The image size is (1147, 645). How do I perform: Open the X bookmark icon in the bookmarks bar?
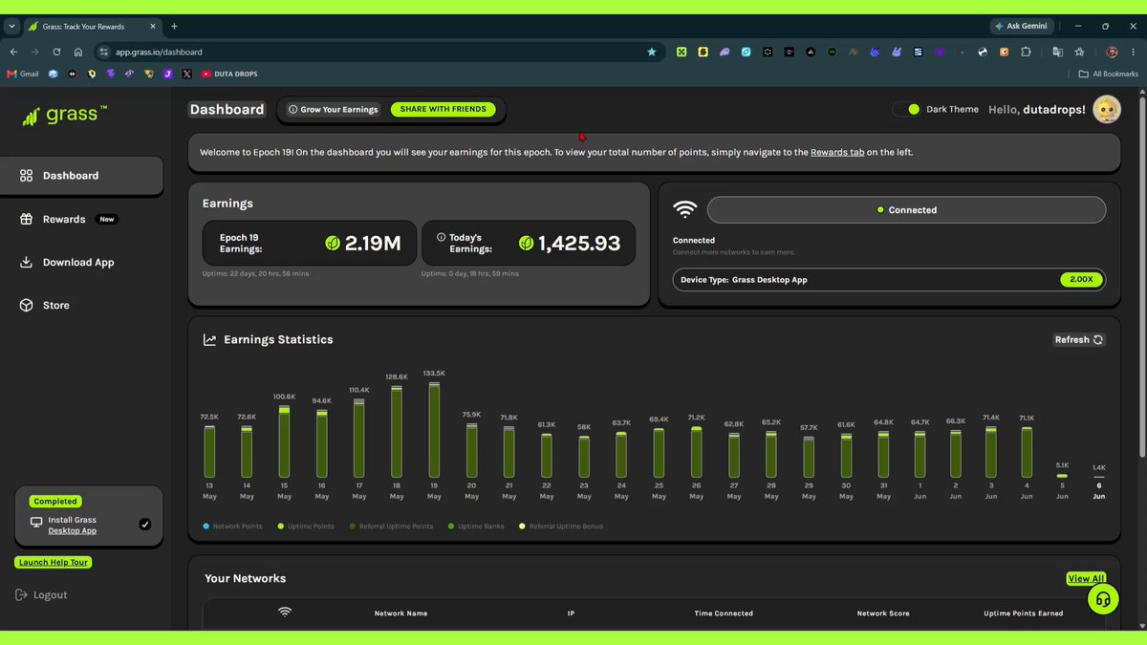point(186,74)
